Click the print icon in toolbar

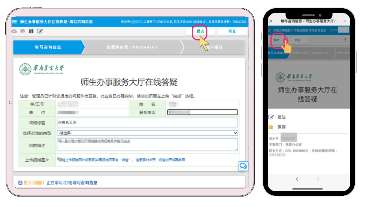click(x=22, y=31)
